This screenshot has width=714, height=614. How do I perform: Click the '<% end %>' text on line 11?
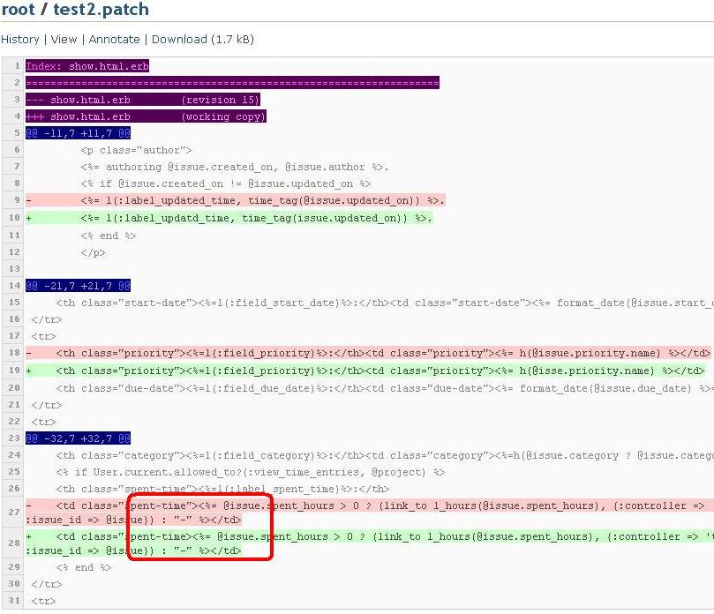coord(109,236)
